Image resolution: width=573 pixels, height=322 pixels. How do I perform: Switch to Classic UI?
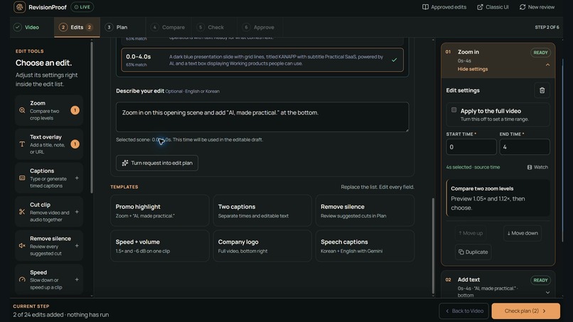coord(493,7)
